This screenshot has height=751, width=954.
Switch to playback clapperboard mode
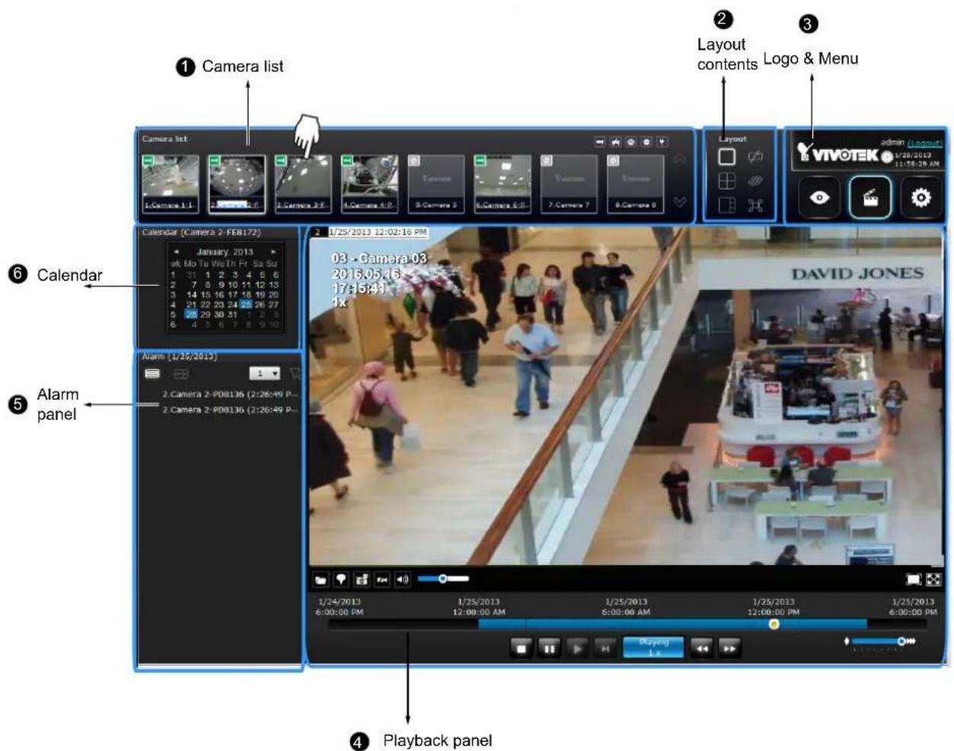pyautogui.click(x=869, y=198)
